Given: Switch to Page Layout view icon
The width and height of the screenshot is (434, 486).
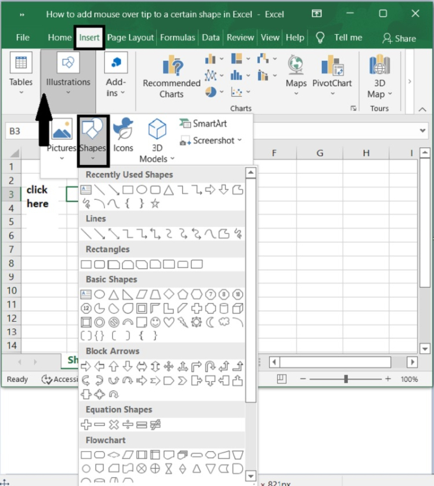Looking at the screenshot, I should [281, 379].
